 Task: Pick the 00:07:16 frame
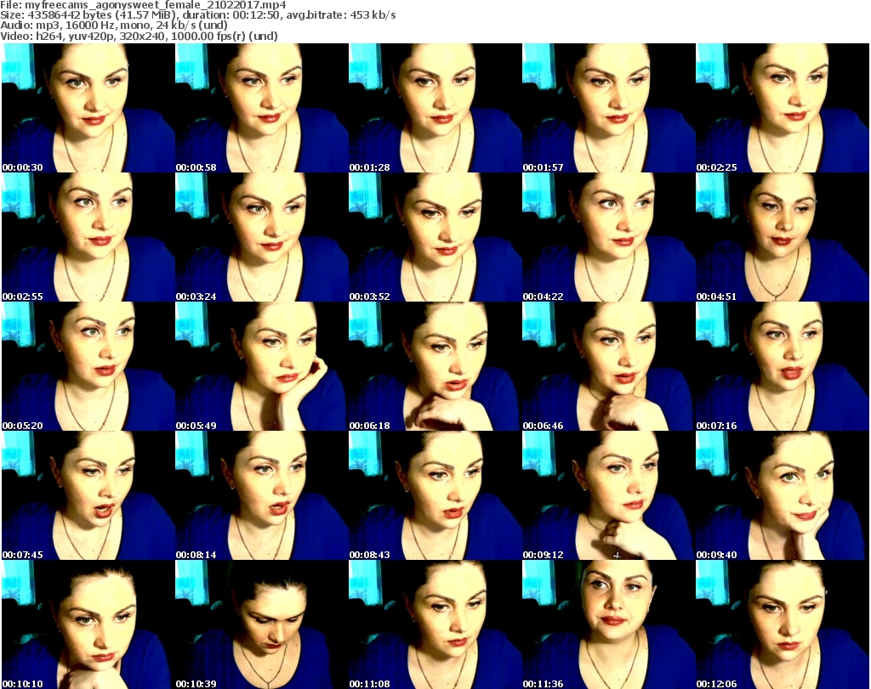tap(783, 366)
